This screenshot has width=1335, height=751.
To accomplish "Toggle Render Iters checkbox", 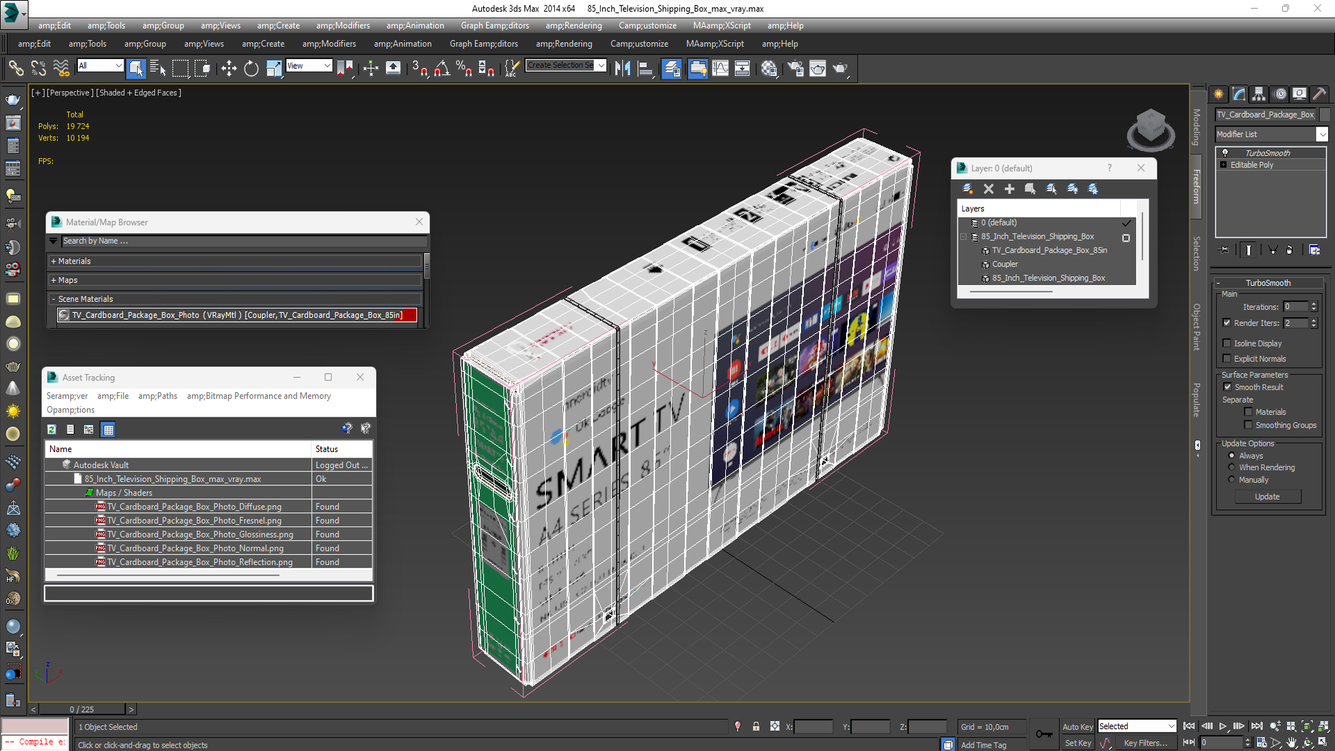I will (x=1227, y=323).
